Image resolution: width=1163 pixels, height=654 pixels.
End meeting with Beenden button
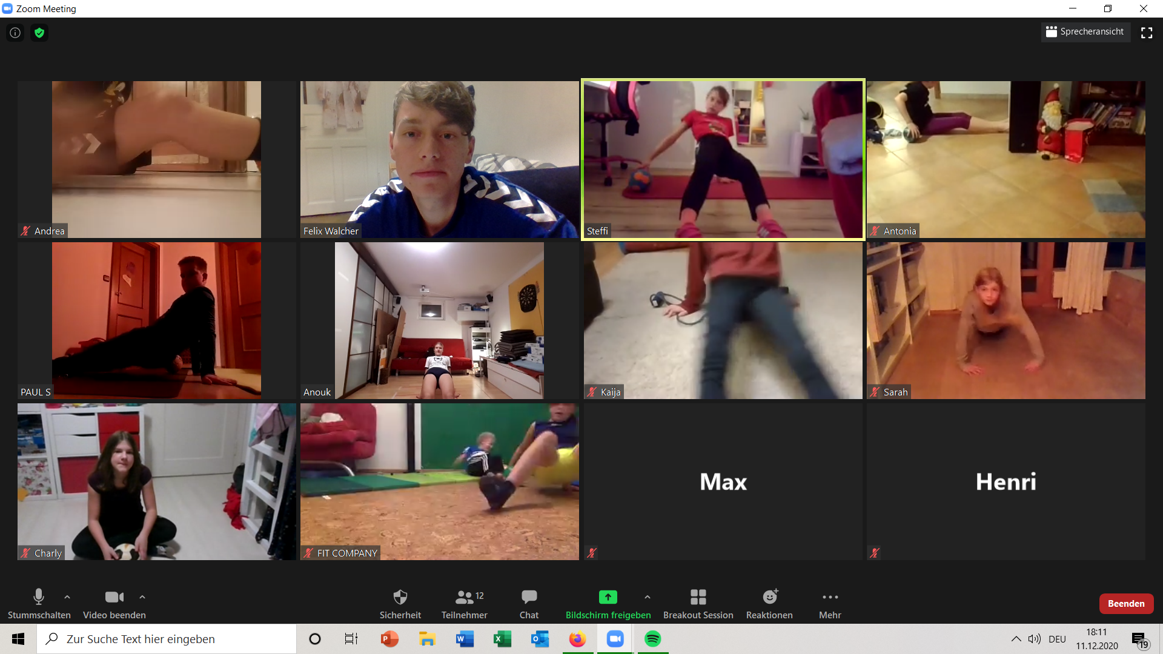click(1126, 604)
